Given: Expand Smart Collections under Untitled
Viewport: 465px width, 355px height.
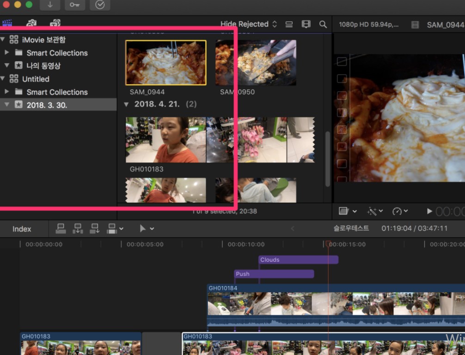Looking at the screenshot, I should tap(6, 92).
